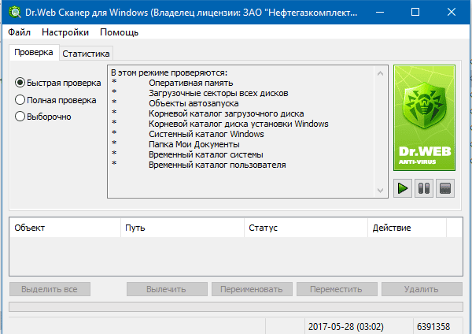Switch to the Проверка tab
Viewport: 472px width, 334px height.
click(x=34, y=53)
